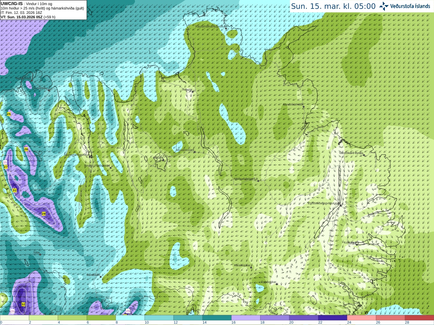Click the legend scale number 8
Screen dimensions: 434x325
pos(117,323)
